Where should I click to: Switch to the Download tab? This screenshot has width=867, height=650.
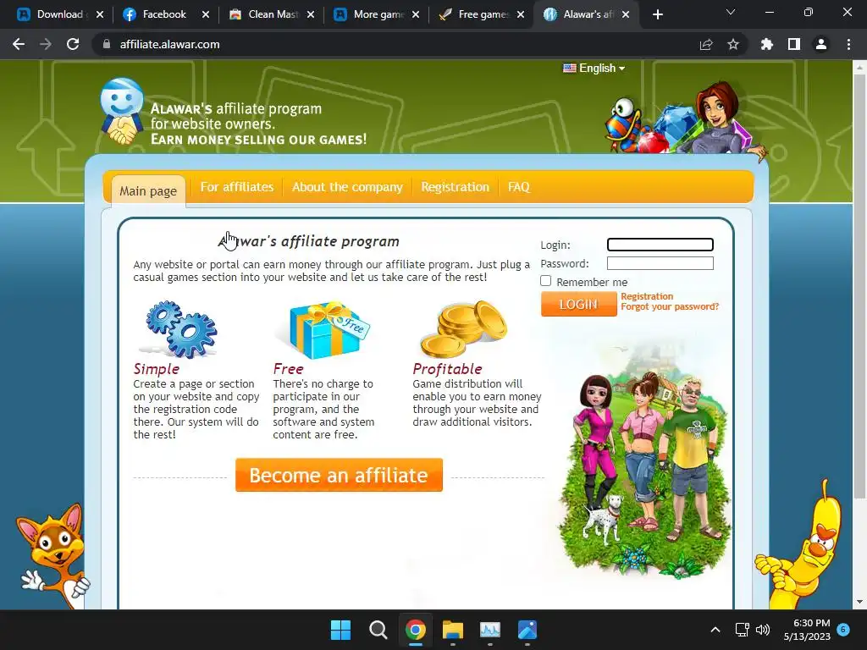52,15
